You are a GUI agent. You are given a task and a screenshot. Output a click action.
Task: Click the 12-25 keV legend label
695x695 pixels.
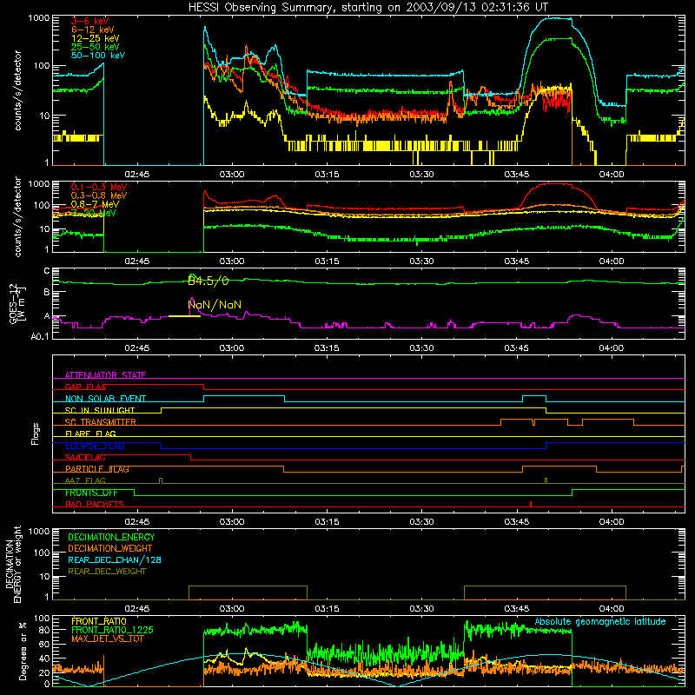coord(96,38)
